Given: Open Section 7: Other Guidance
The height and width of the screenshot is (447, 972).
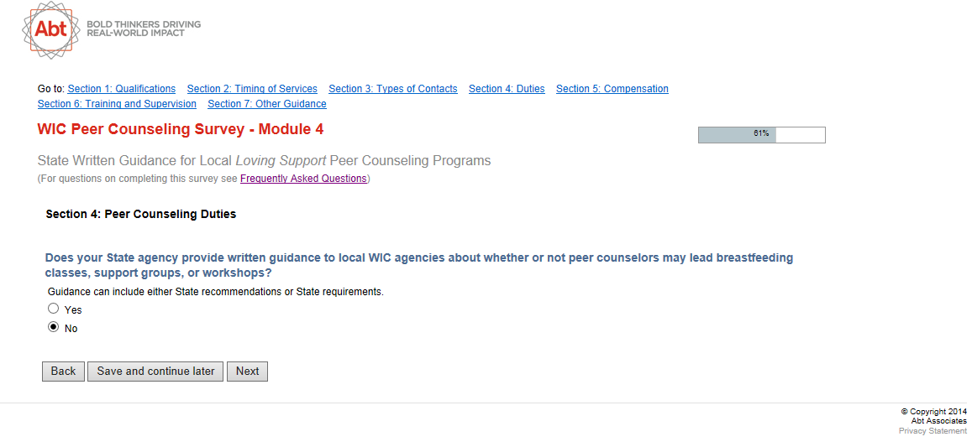Looking at the screenshot, I should (267, 104).
